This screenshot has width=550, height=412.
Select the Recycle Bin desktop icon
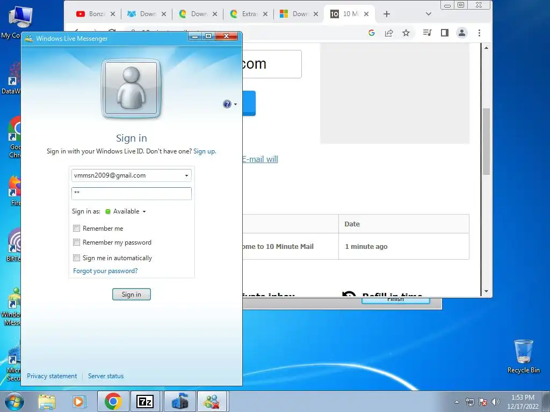523,356
